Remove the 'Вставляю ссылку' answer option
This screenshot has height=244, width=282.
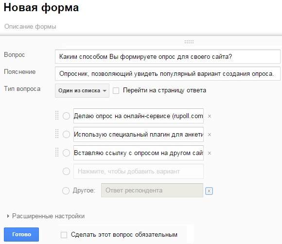(x=210, y=153)
